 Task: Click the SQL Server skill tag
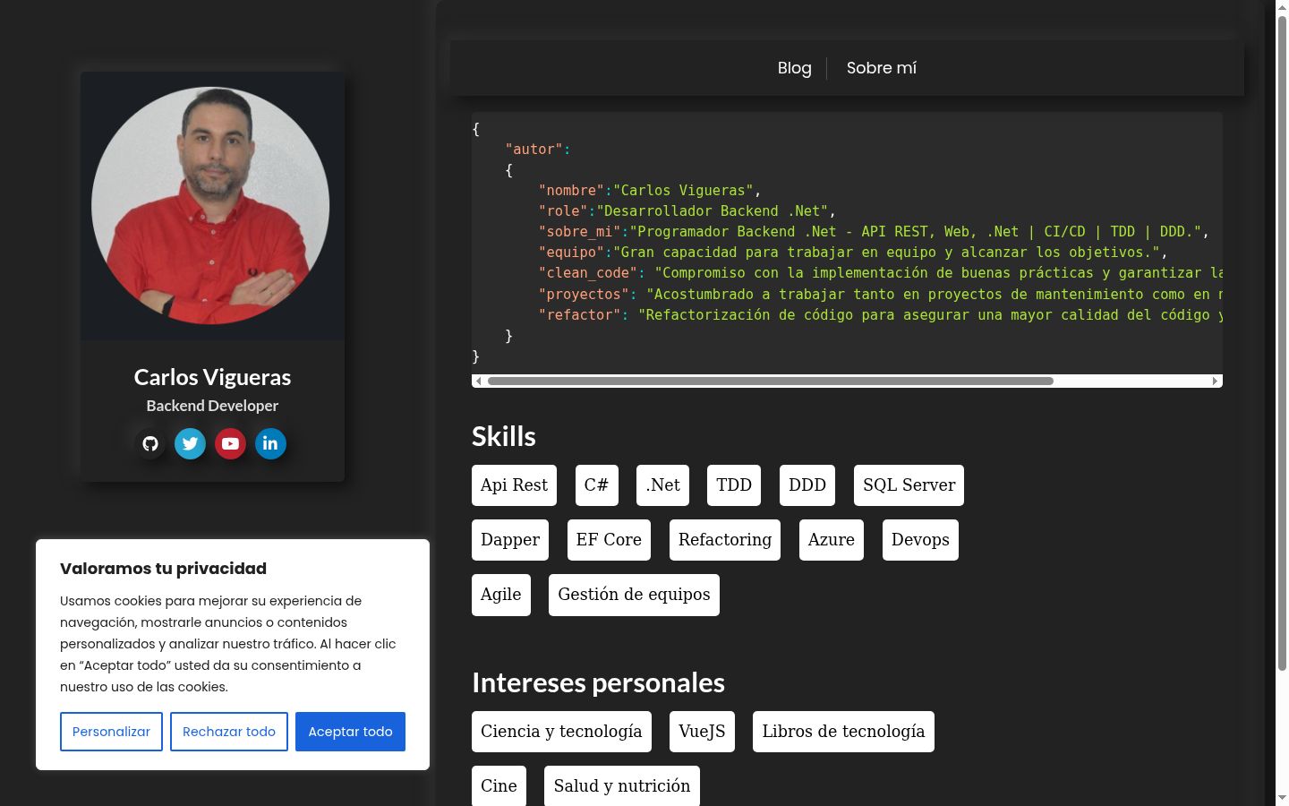tap(909, 485)
